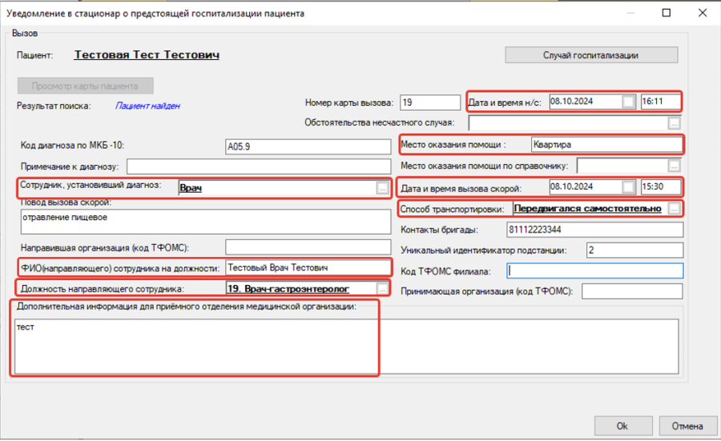
Task: Click the Код диагноза по МКБ-10 field
Action: point(308,146)
